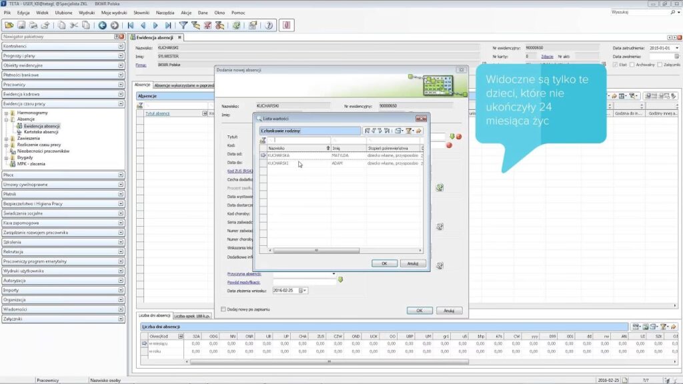Click filter icon in Lista wartości toolbar
Viewport: 683px width, 384px height.
click(x=408, y=131)
